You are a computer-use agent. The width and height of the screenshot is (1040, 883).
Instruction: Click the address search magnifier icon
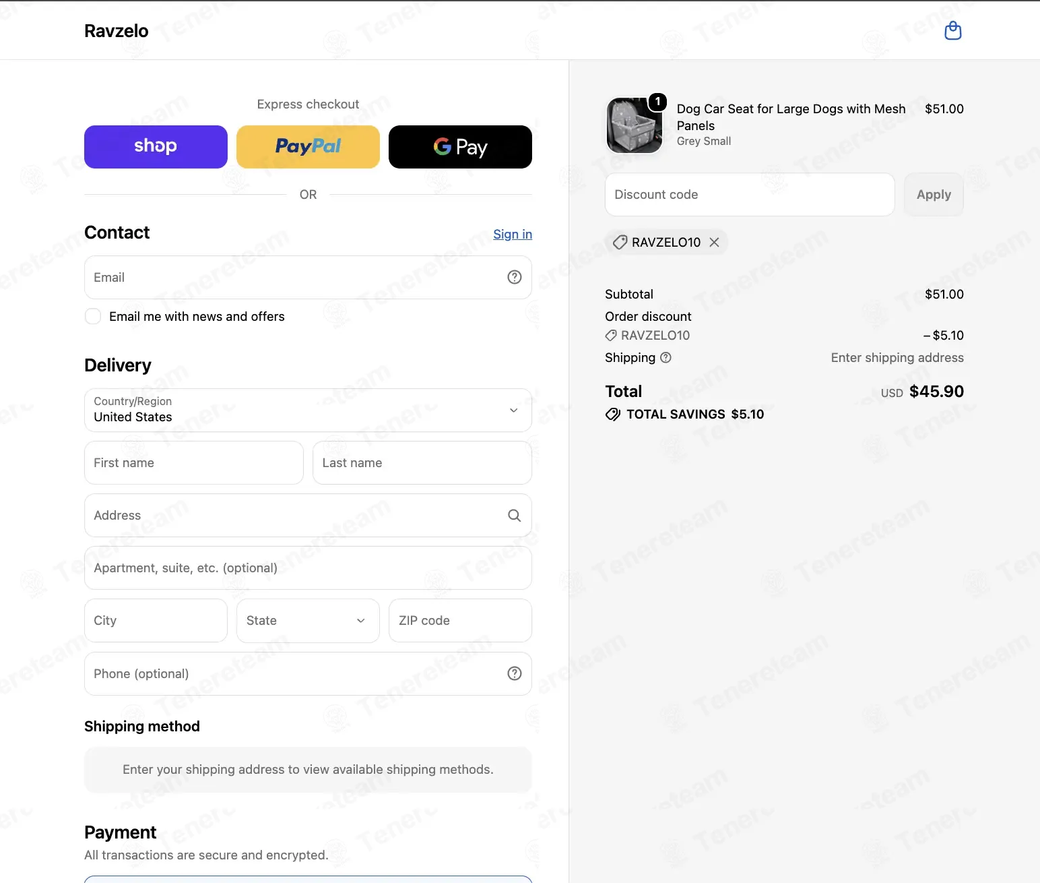[x=515, y=516]
